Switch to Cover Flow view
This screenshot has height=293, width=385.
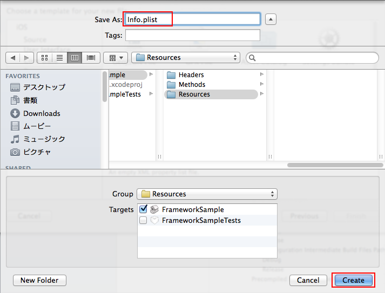(x=91, y=58)
